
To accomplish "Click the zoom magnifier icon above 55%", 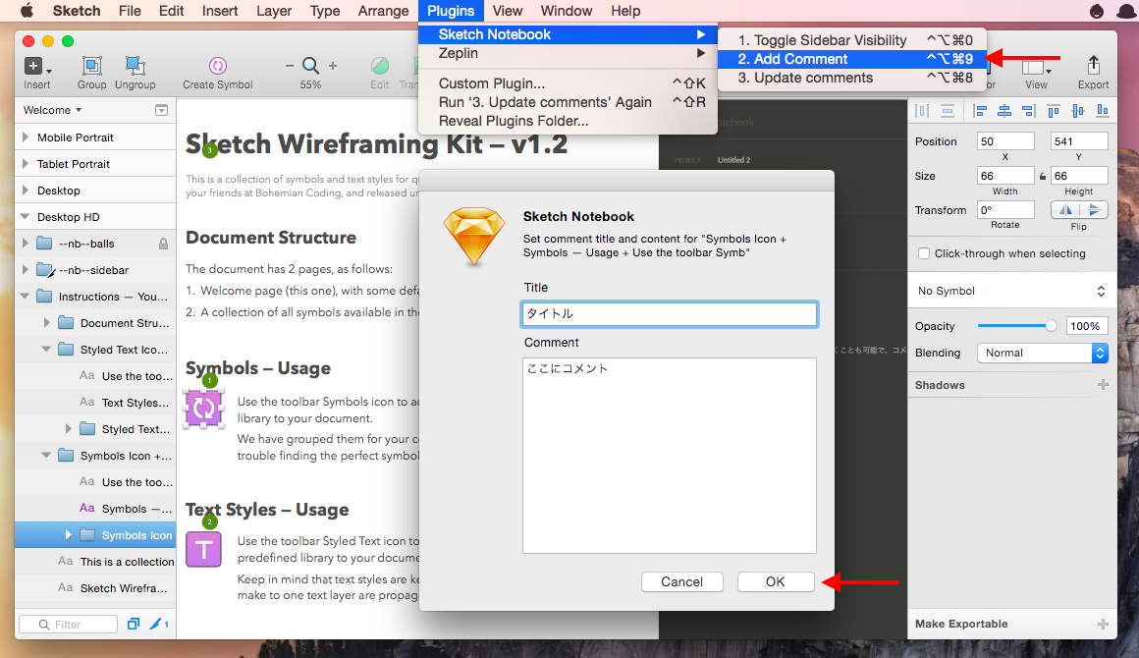I will (x=311, y=66).
